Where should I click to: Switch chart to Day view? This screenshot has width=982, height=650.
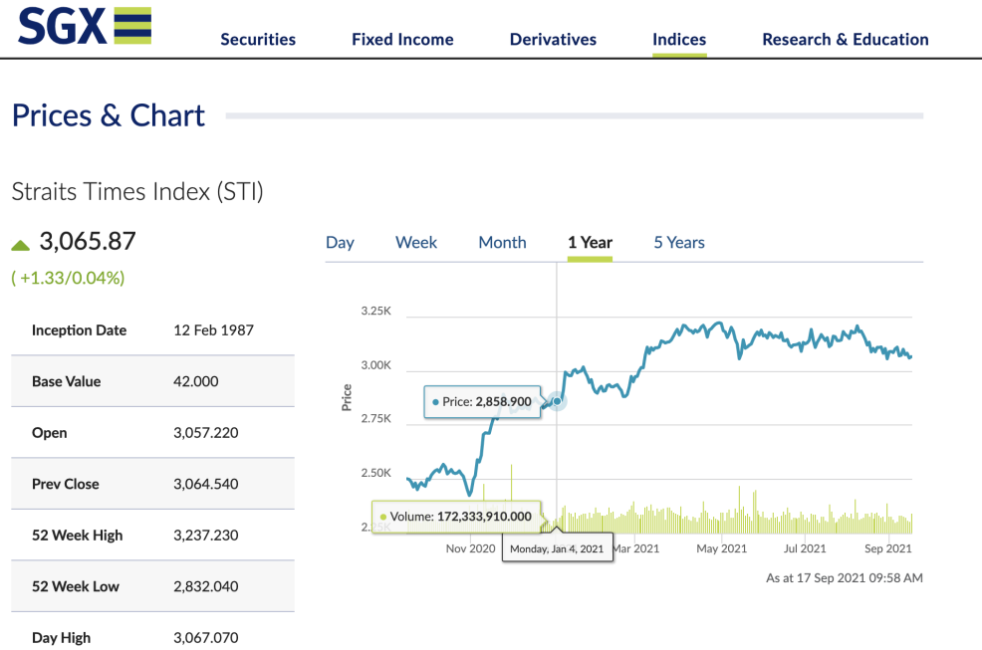coord(340,243)
